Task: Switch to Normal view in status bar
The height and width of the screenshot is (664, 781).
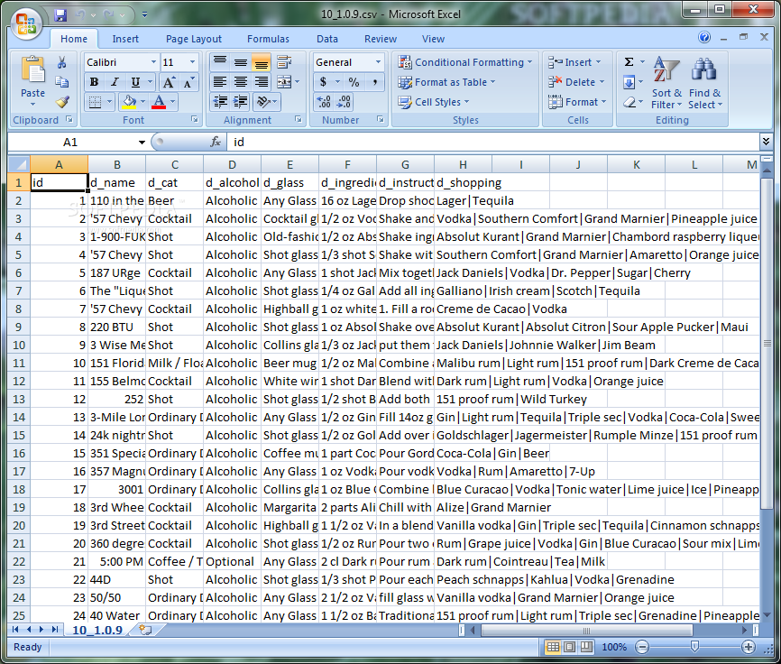Action: coord(553,647)
